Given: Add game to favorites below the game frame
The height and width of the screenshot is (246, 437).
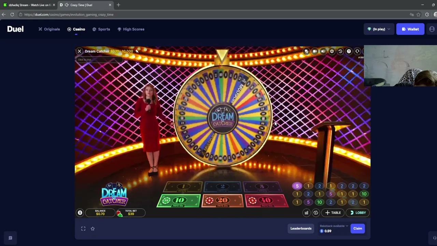Looking at the screenshot, I should click(x=93, y=229).
